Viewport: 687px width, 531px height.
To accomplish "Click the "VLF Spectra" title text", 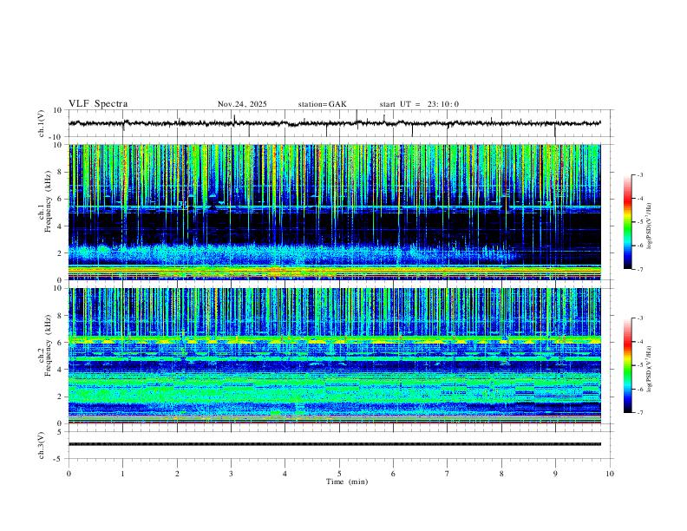I will click(x=98, y=104).
